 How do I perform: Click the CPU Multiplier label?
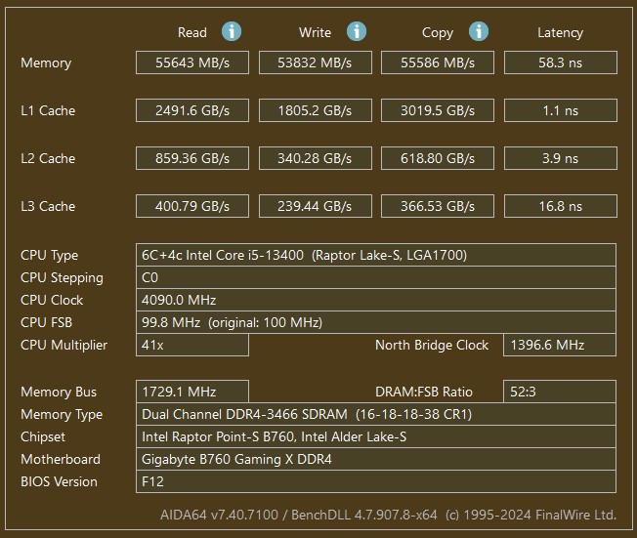tap(64, 345)
